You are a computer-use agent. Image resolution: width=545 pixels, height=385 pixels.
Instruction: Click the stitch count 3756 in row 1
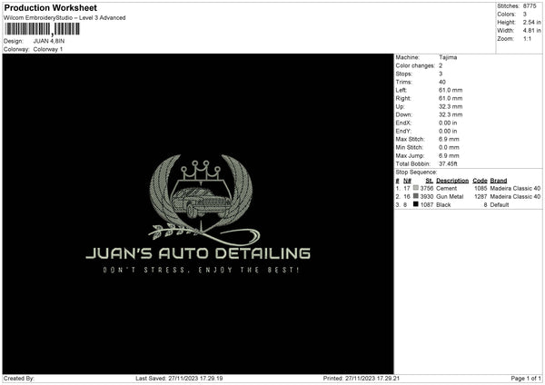(x=427, y=188)
